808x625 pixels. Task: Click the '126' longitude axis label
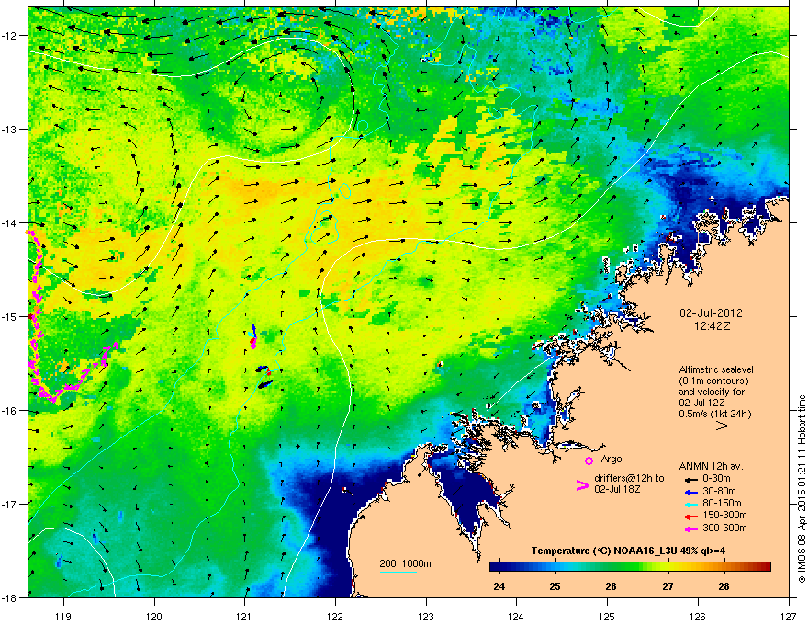tap(698, 616)
